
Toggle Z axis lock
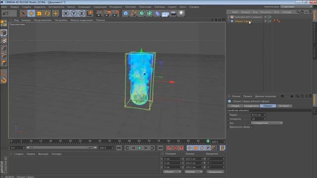tap(81, 13)
